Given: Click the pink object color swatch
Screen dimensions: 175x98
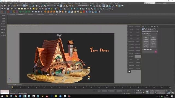Looking at the screenshot, I should (x=156, y=52).
